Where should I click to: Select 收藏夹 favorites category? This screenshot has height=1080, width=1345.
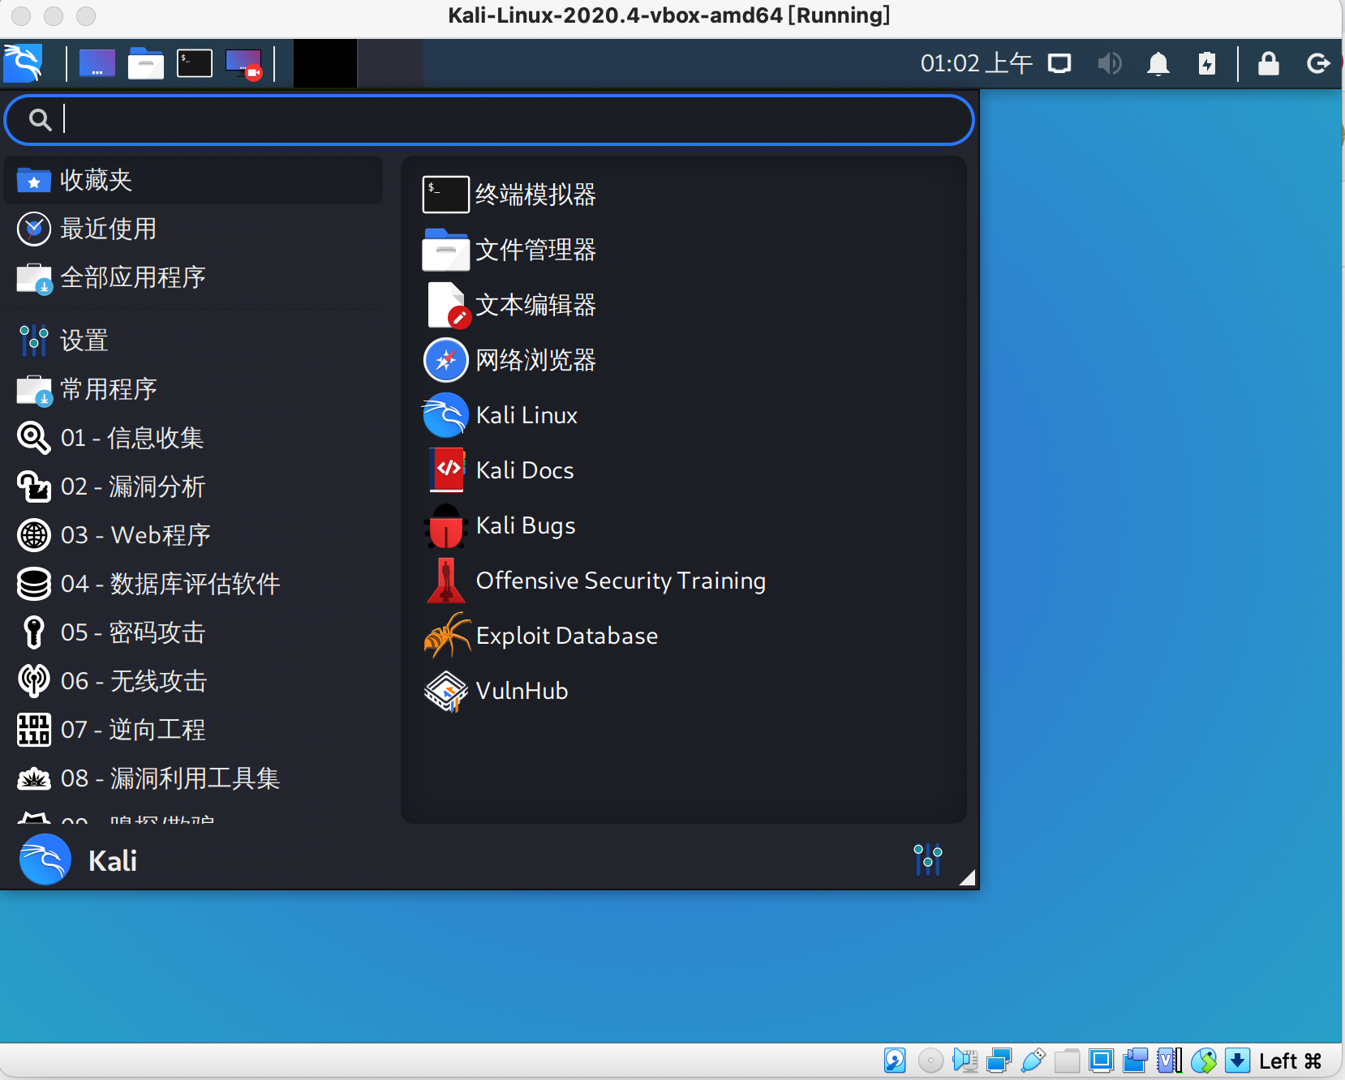(193, 180)
